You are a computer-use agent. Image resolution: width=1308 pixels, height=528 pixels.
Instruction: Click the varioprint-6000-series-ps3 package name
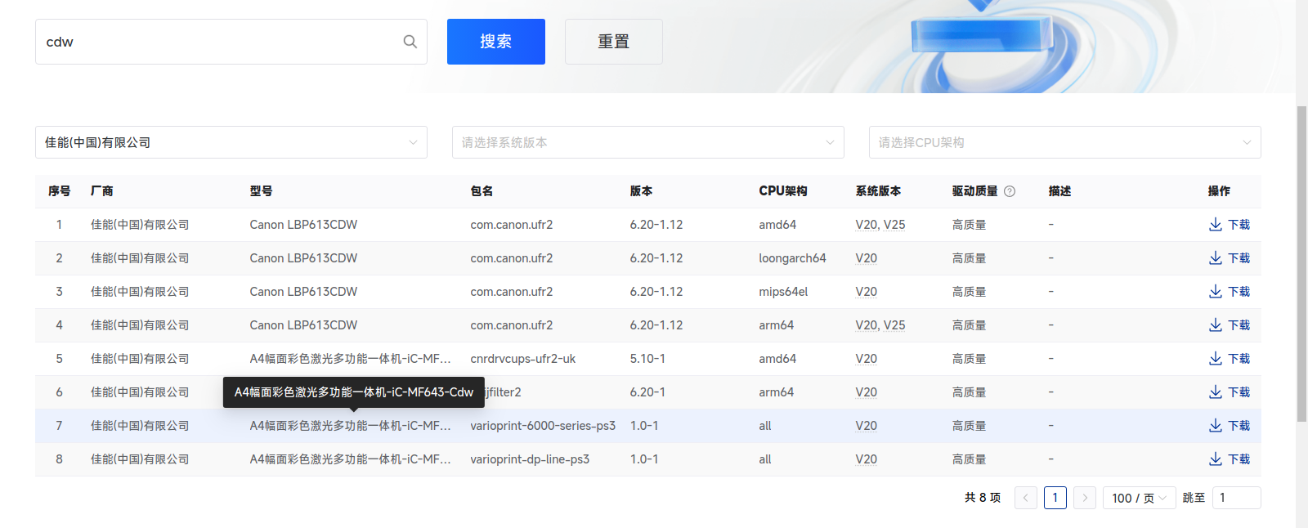(x=544, y=426)
